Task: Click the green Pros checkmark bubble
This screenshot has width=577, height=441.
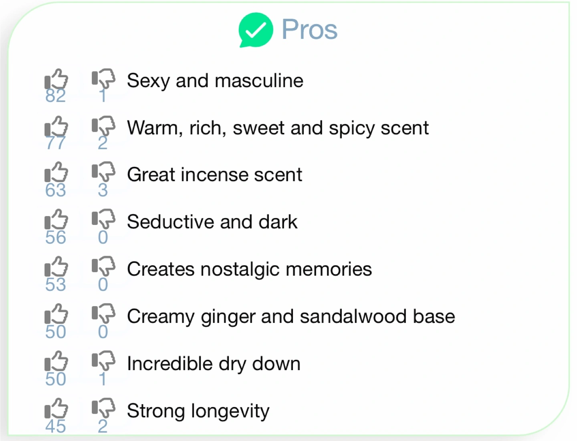Action: (x=256, y=30)
